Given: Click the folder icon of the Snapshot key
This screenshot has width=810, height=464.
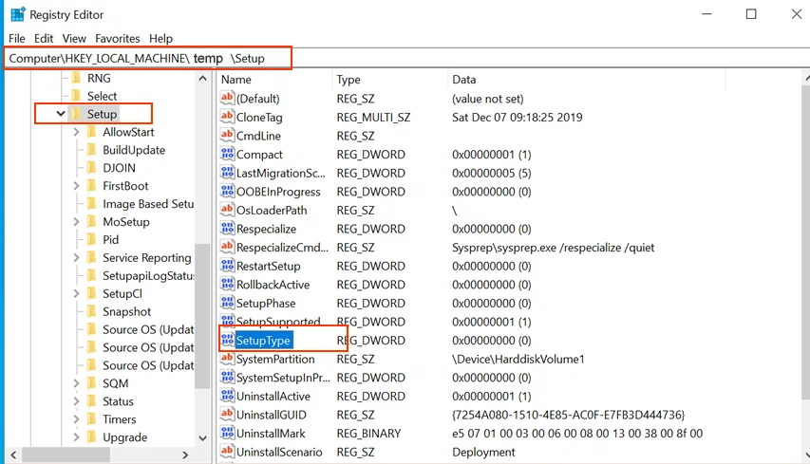Looking at the screenshot, I should pyautogui.click(x=91, y=311).
